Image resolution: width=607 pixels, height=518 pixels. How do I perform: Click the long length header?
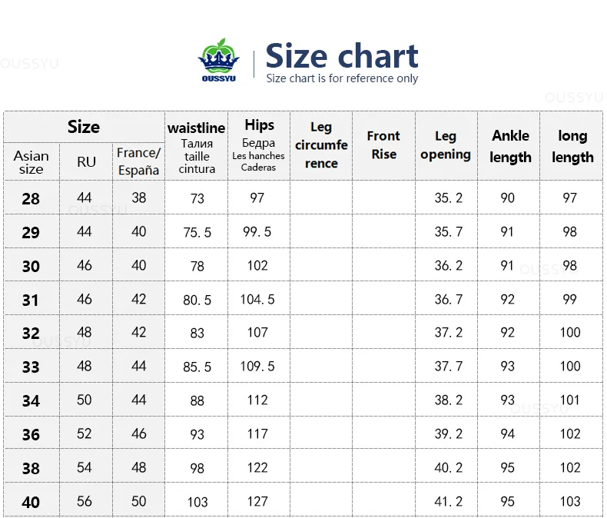572,146
